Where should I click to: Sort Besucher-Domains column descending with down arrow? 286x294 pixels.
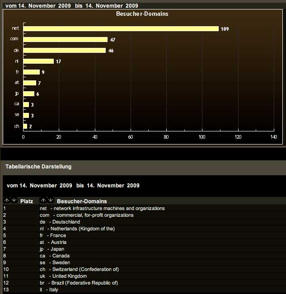click(50, 201)
